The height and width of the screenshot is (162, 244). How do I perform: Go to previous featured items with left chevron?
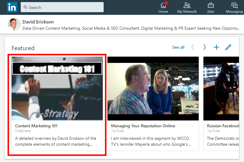tap(193, 47)
